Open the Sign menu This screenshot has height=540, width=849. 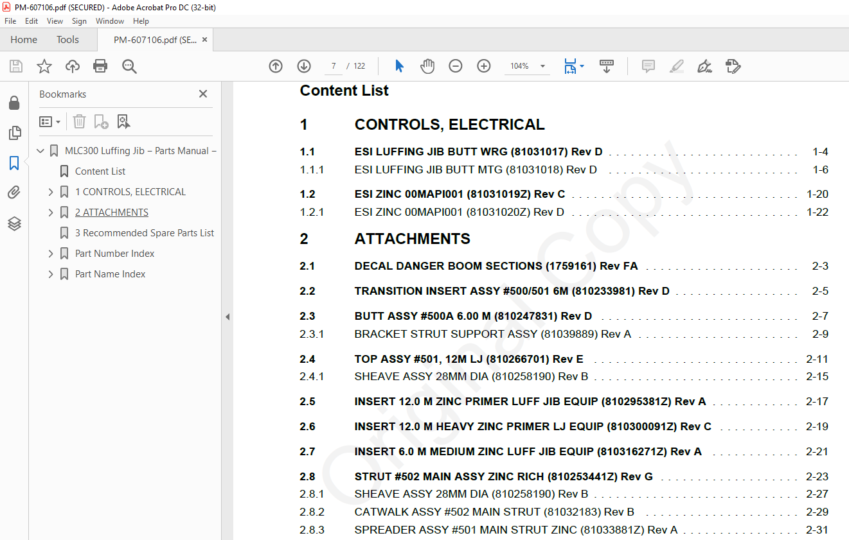click(x=80, y=21)
